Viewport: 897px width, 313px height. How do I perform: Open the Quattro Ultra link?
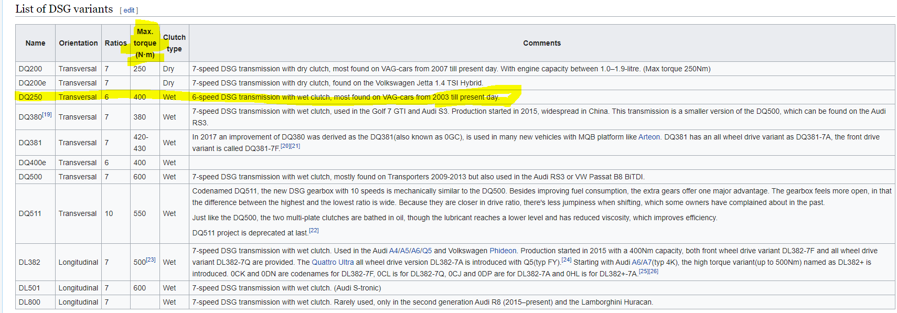point(333,262)
